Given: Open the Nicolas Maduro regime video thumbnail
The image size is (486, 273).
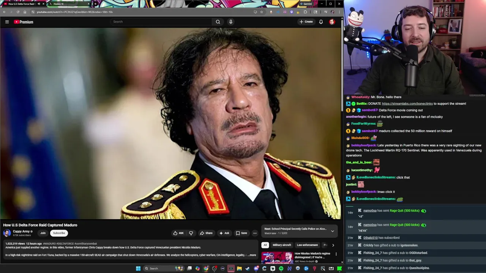Looking at the screenshot, I should tap(277, 257).
